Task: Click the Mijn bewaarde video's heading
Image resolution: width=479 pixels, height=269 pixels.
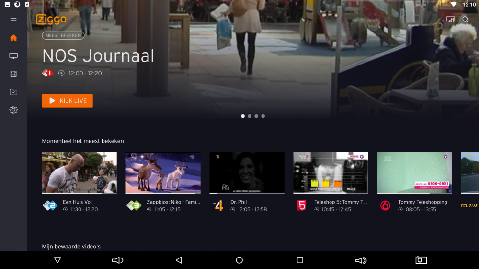Action: (71, 247)
